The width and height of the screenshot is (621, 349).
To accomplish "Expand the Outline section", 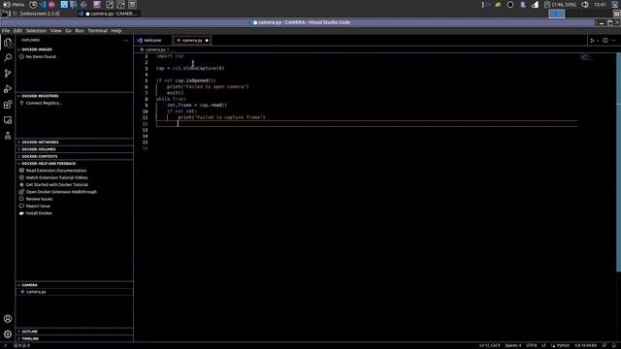I will point(75,332).
